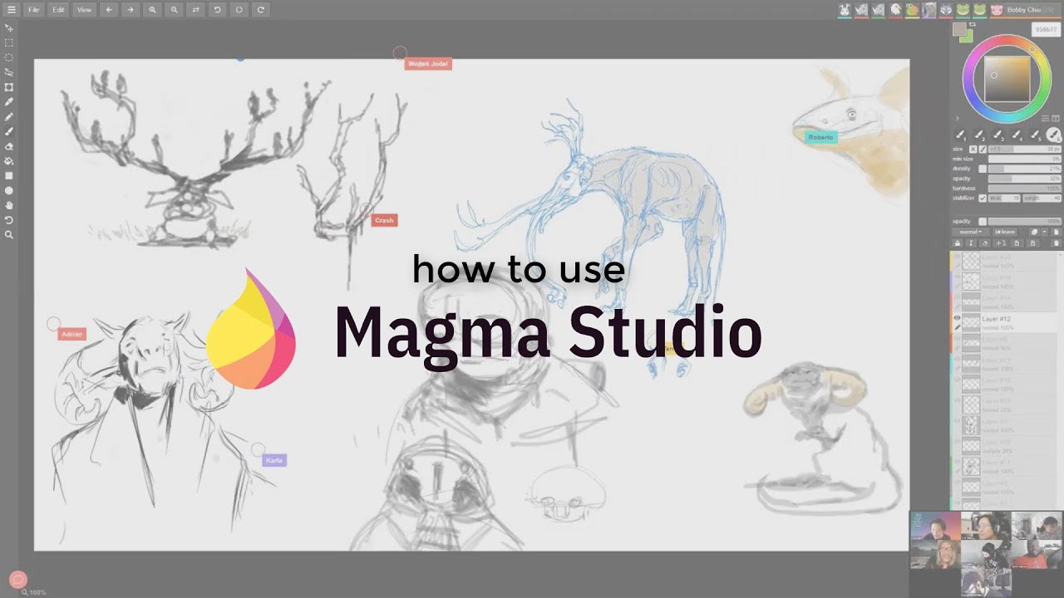Reset view rotation in top toolbar

coord(239,10)
